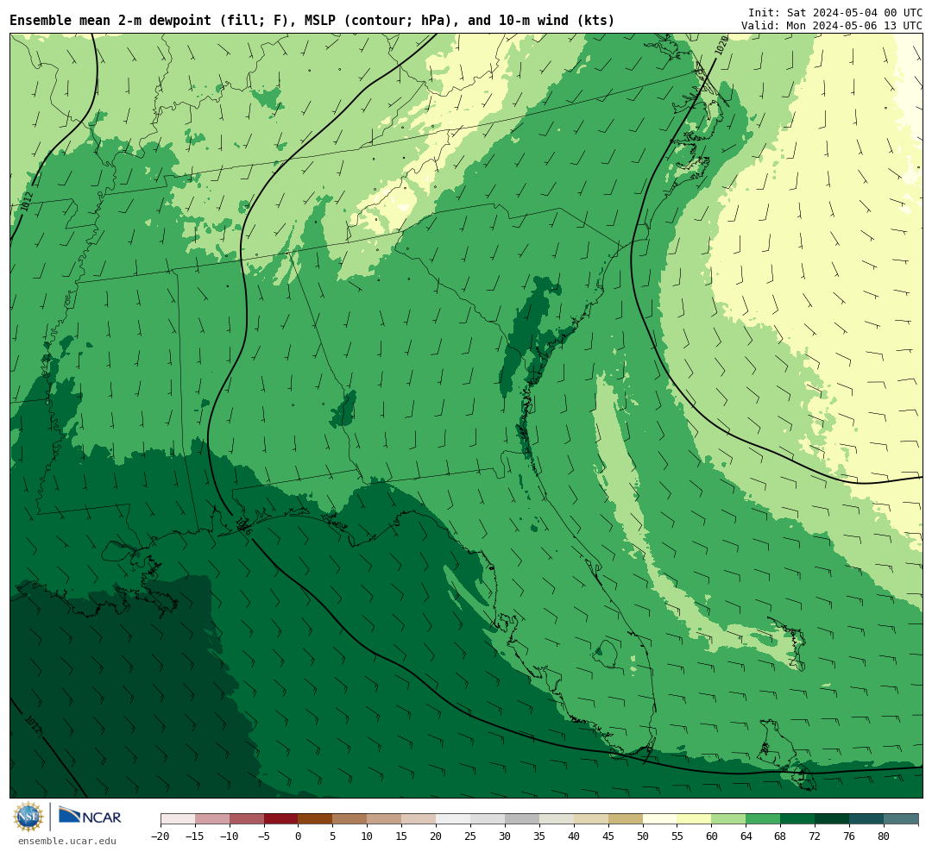The width and height of the screenshot is (932, 852).
Task: Select the map title about ensemble mean dewpoint
Action: [312, 21]
